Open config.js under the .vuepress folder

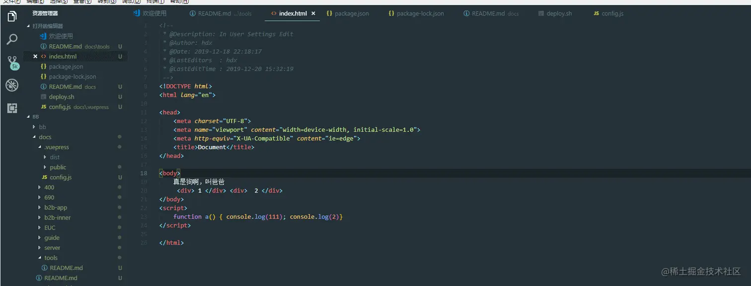[61, 177]
